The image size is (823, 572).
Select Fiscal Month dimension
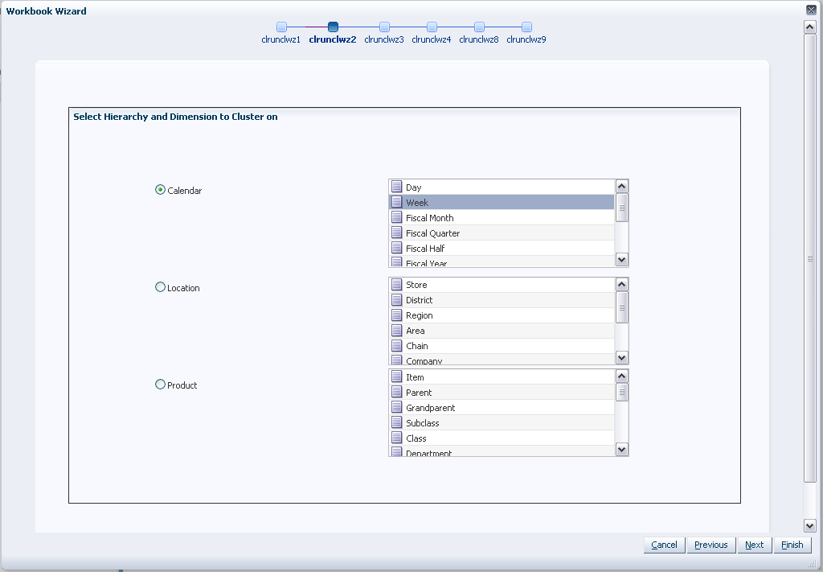tap(502, 217)
